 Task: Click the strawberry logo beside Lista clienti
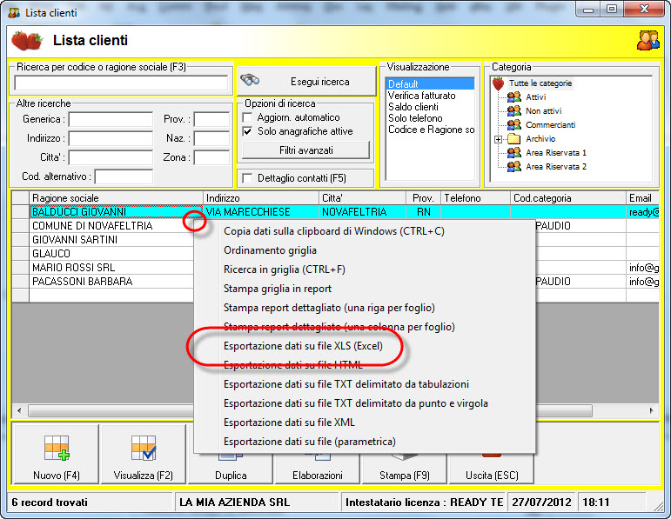tap(27, 41)
